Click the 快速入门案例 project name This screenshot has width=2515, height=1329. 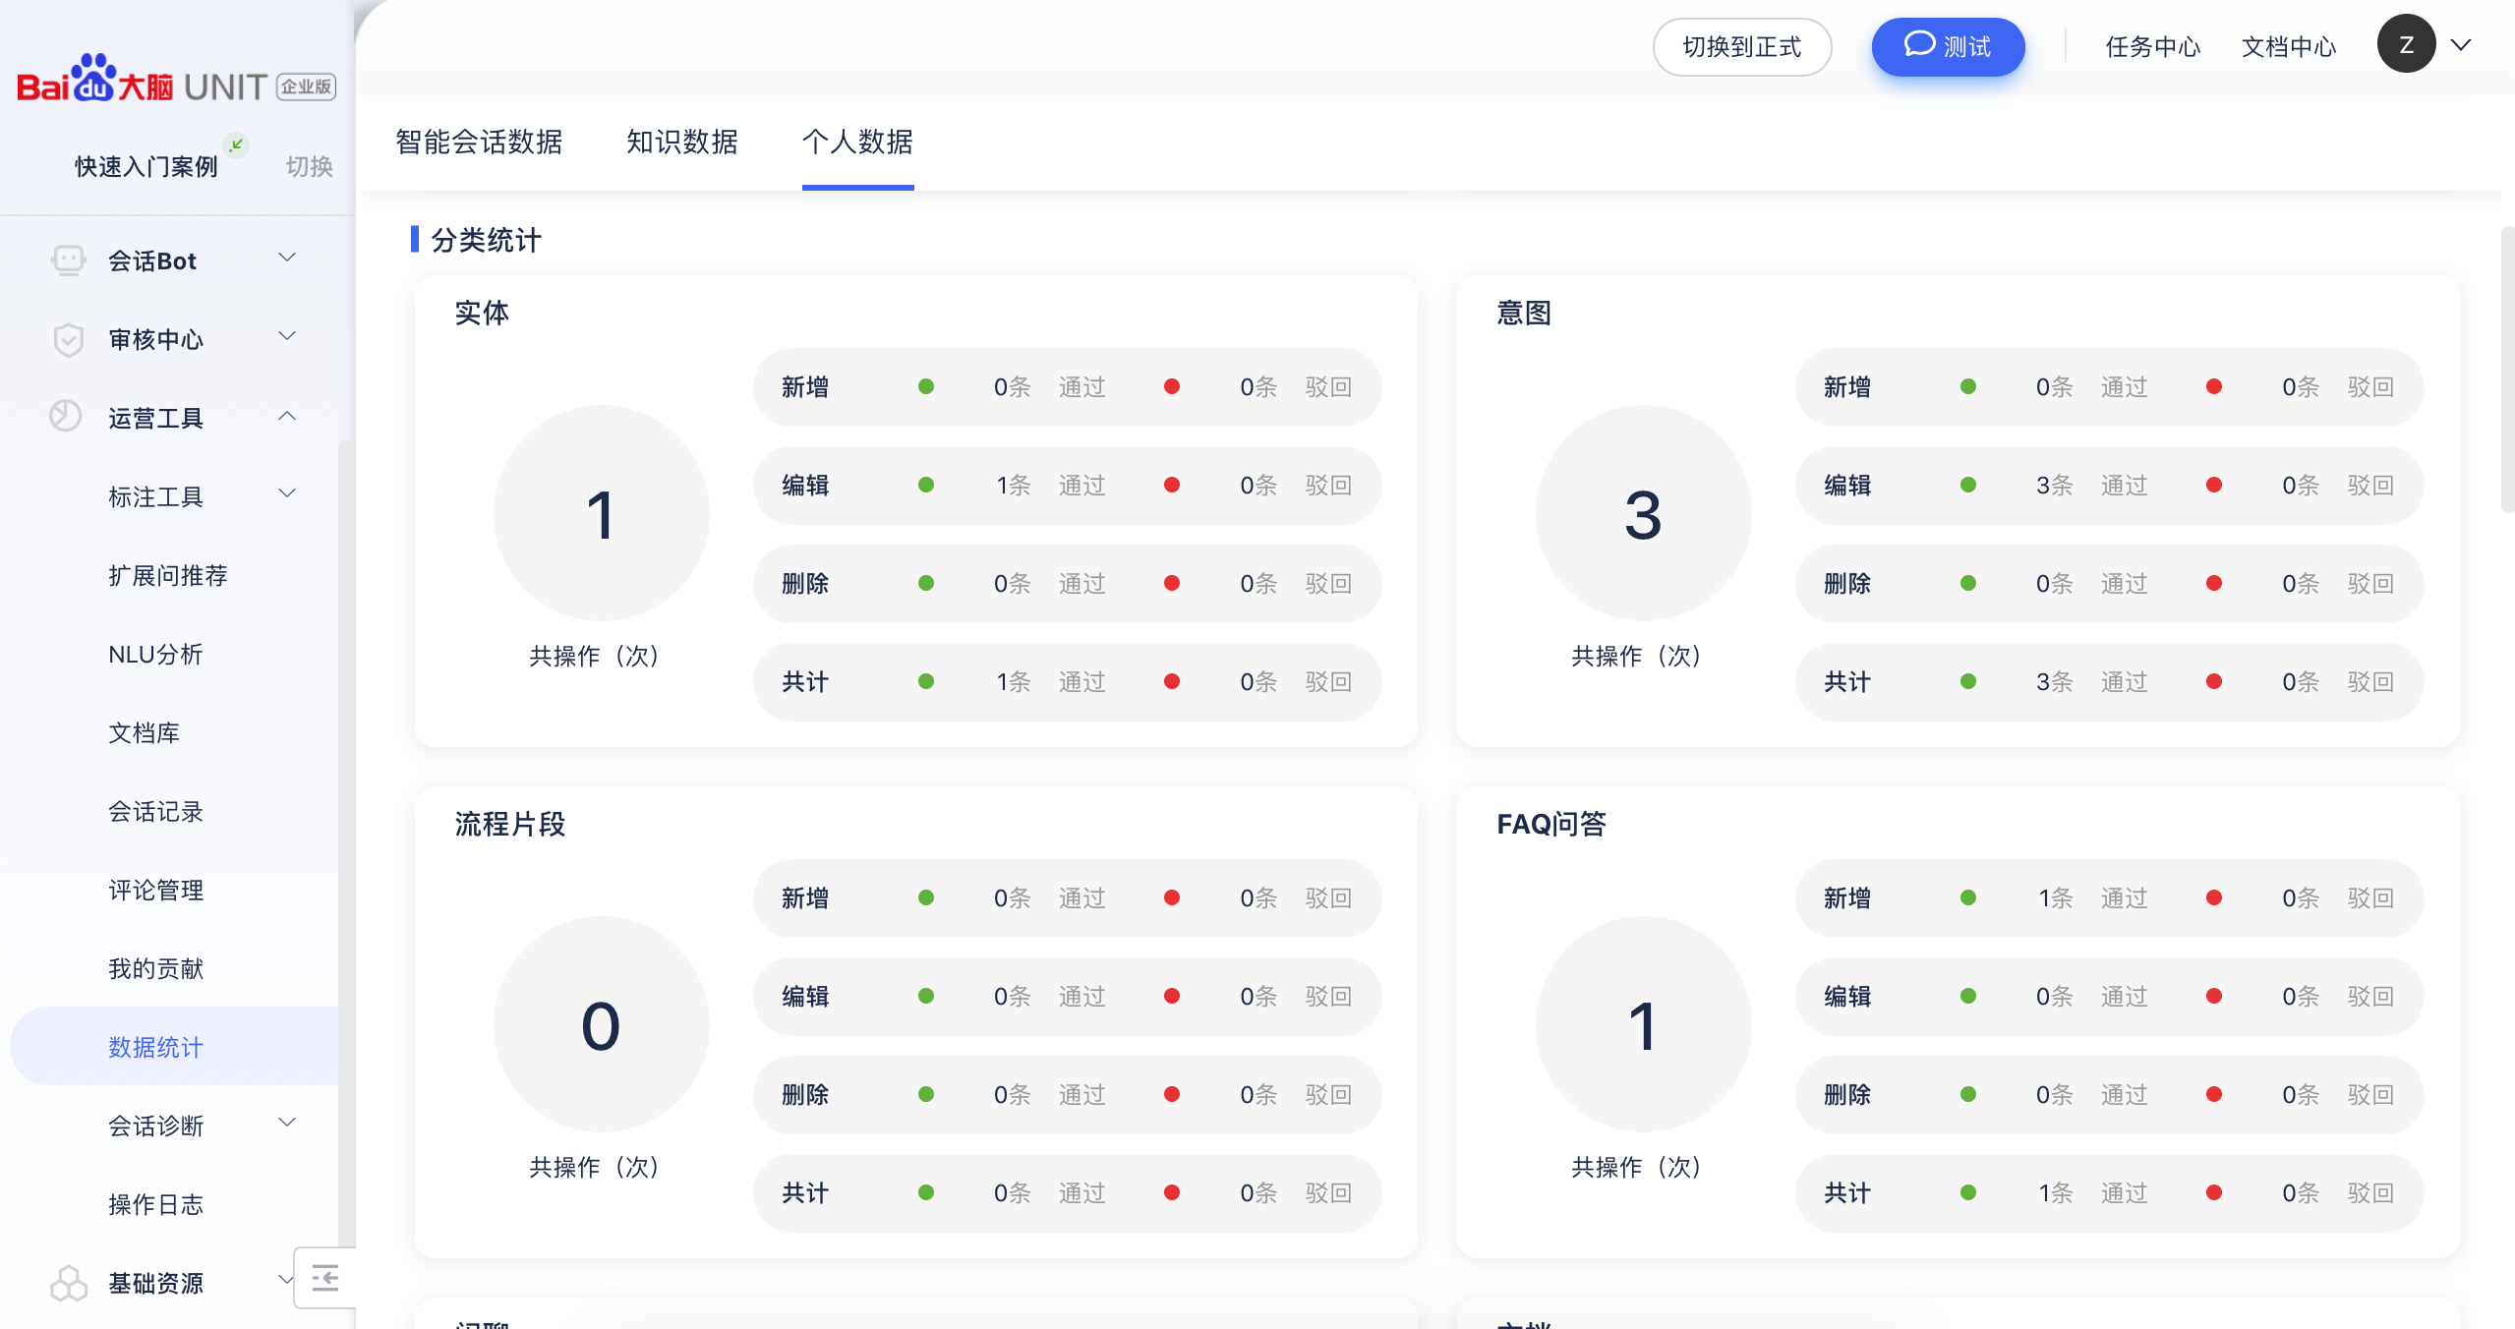click(146, 166)
